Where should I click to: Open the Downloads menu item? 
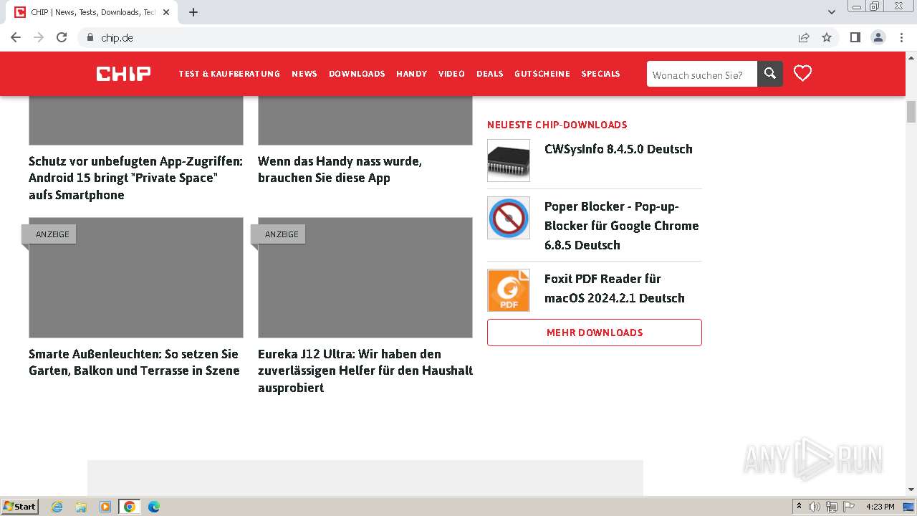pyautogui.click(x=357, y=74)
